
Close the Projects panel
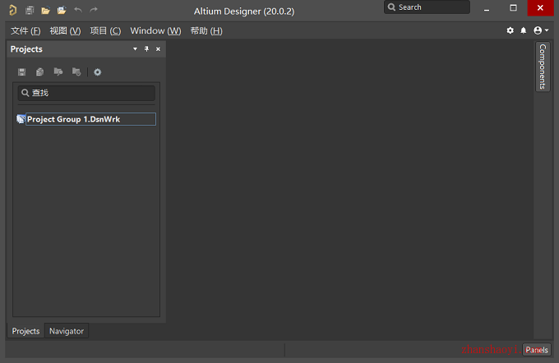[158, 49]
